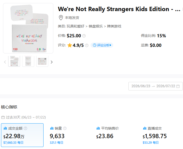Viewport: 183px width, 149px height.
Task: Select the third product thumbnail
Action: click(42, 61)
